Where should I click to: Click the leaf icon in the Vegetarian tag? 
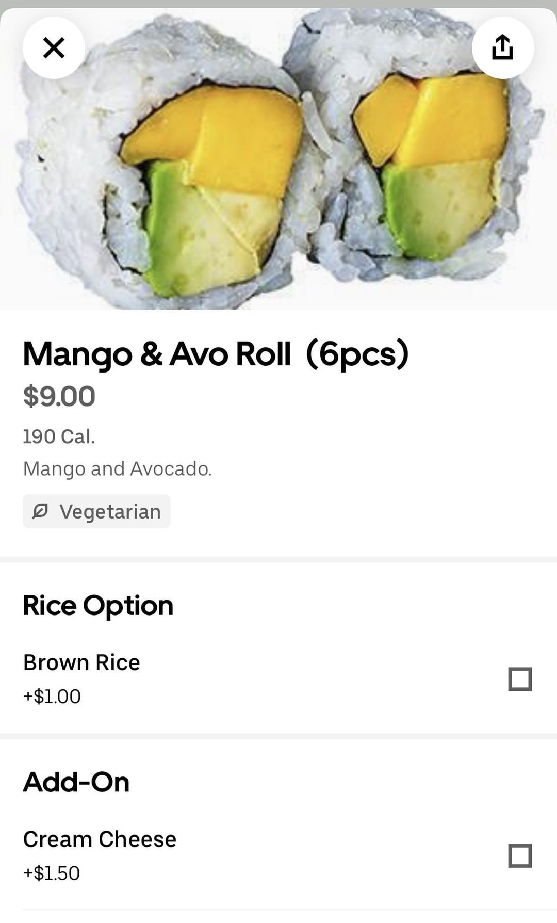pos(40,511)
